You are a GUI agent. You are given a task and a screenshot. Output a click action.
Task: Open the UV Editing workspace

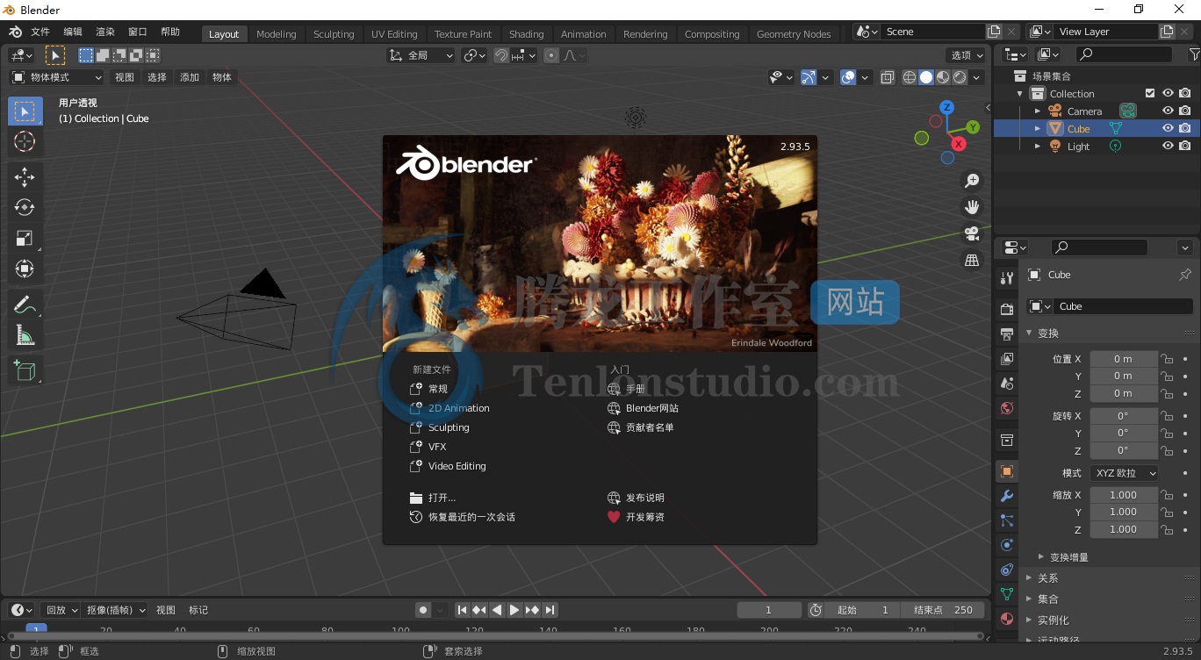pyautogui.click(x=394, y=34)
